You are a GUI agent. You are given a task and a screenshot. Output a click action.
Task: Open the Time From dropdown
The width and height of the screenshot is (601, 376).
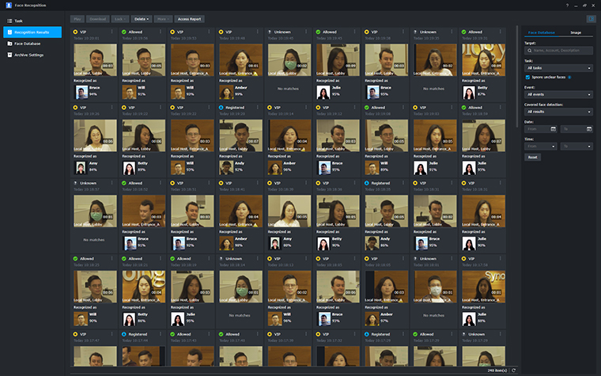[540, 146]
